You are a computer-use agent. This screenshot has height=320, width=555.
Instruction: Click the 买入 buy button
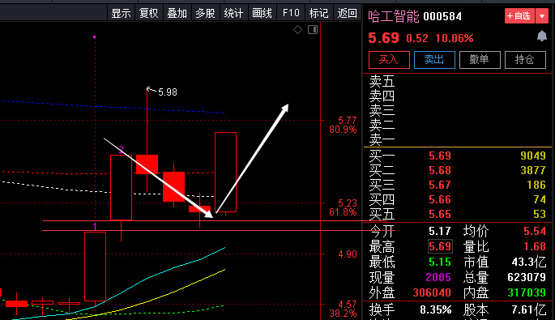coord(389,60)
